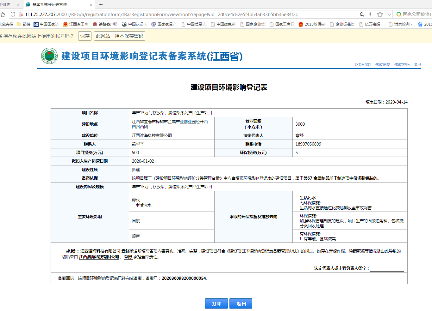Open the 修改信息 link
The width and height of the screenshot is (432, 311).
(x=383, y=64)
